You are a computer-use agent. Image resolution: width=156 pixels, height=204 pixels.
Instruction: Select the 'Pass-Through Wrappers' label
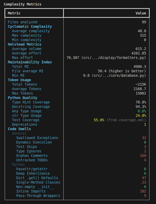(38, 196)
